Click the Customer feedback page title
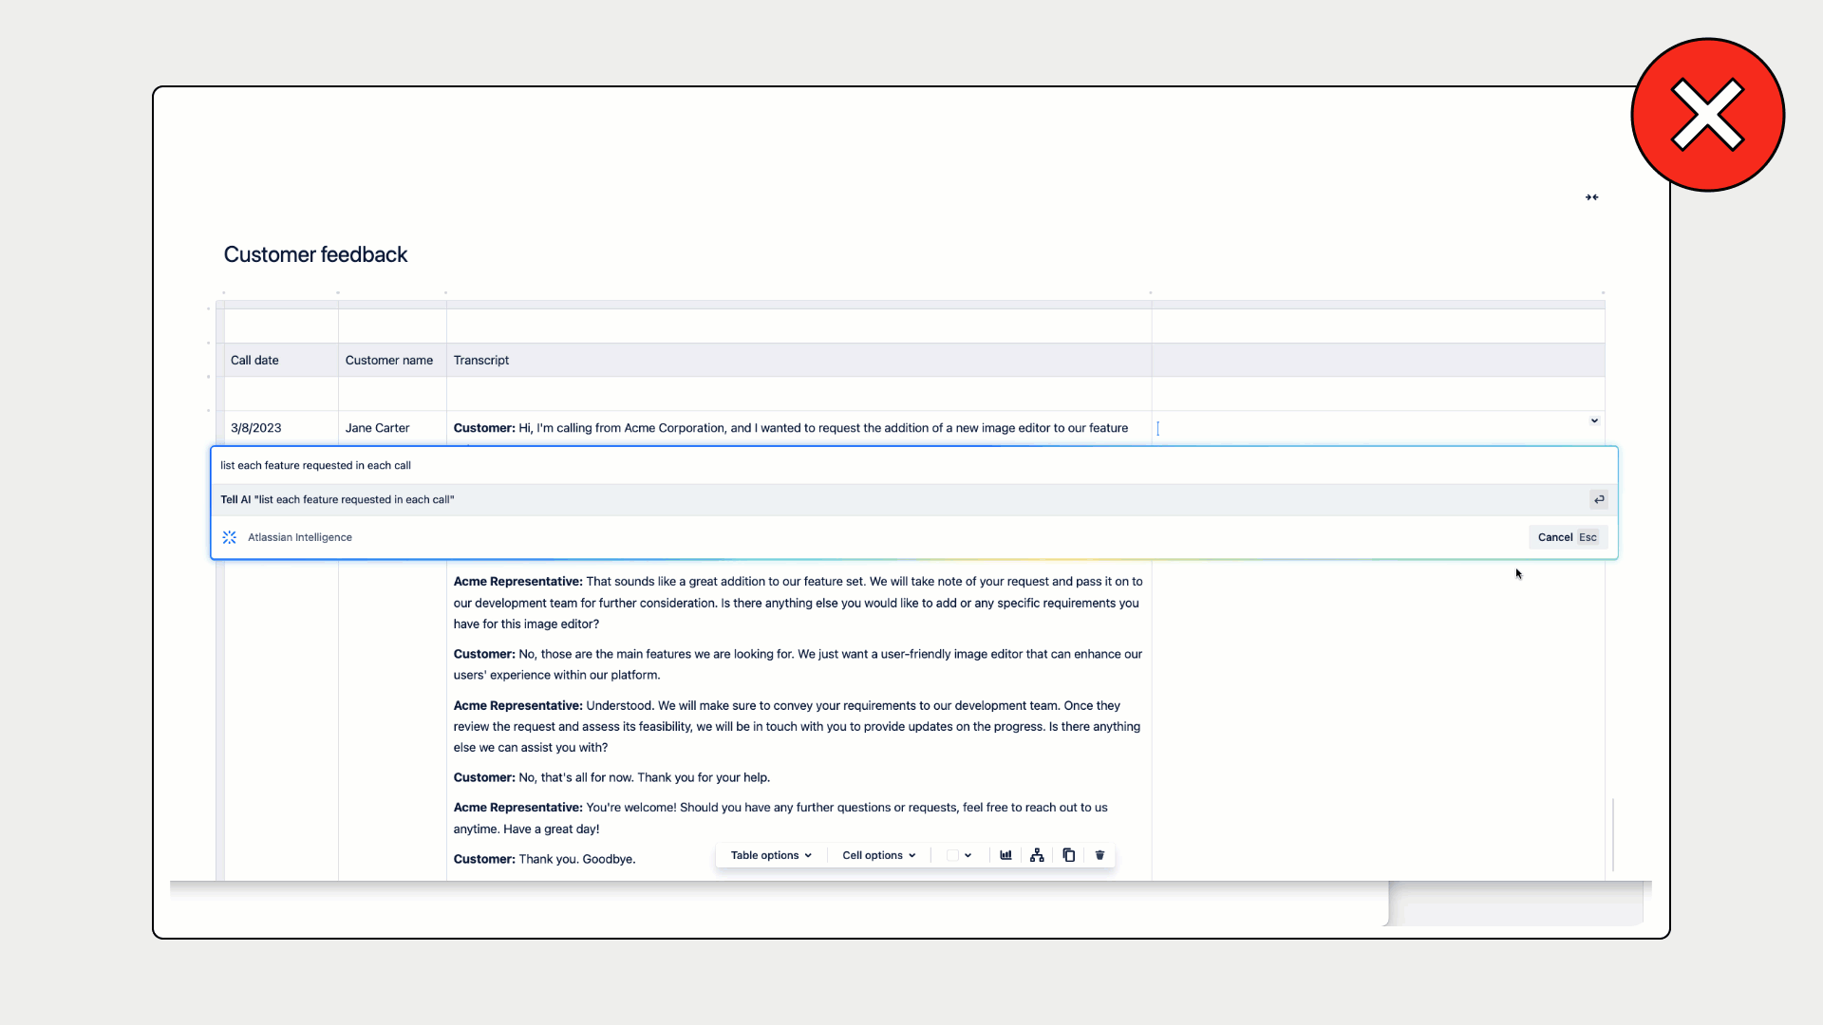This screenshot has width=1823, height=1025. (x=315, y=254)
